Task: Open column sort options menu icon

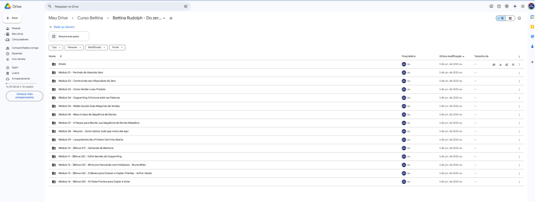Action: [520, 56]
